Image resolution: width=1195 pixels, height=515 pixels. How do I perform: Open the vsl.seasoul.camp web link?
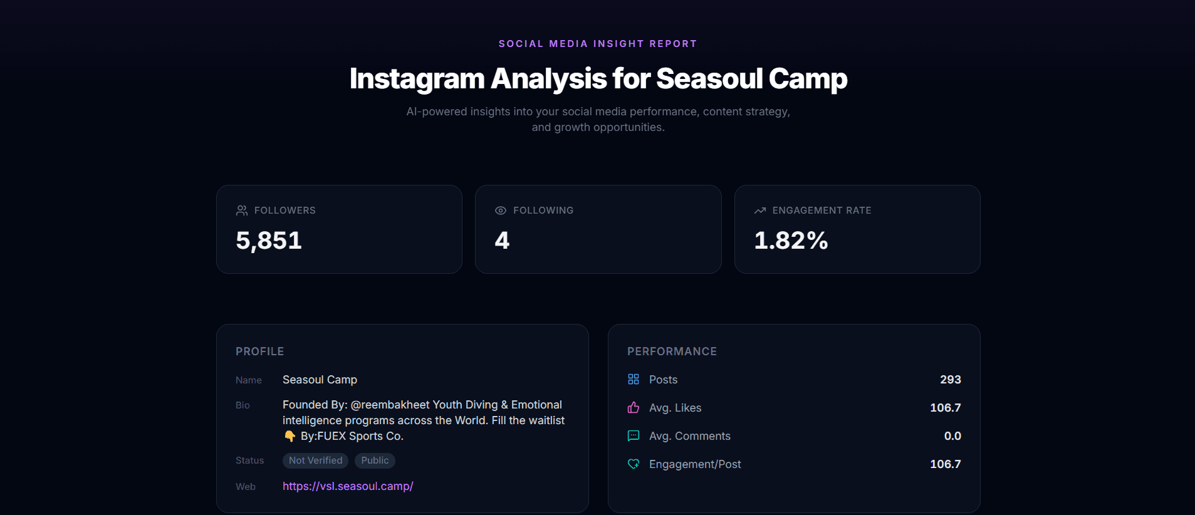(348, 486)
